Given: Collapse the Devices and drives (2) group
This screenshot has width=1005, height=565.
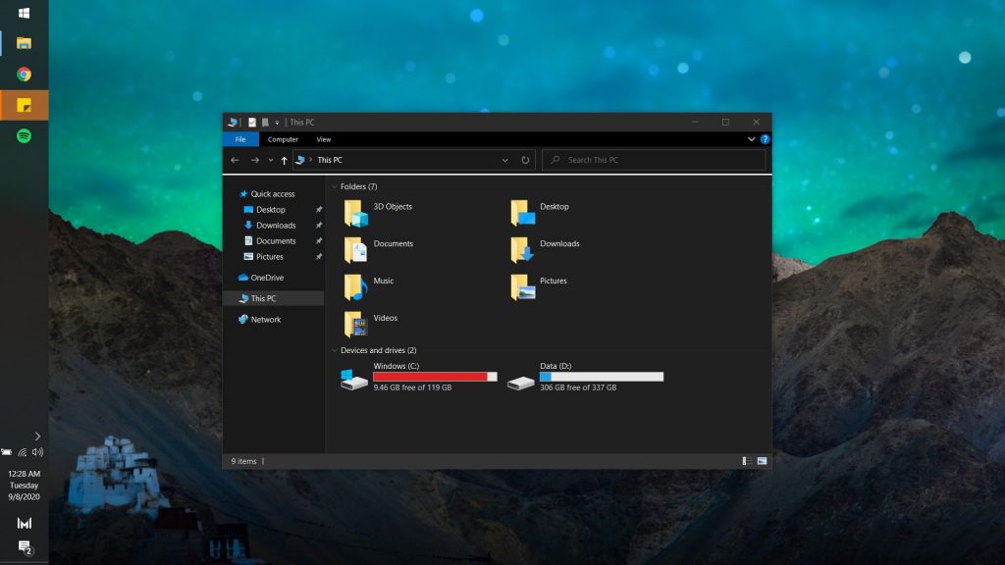Looking at the screenshot, I should pos(335,350).
